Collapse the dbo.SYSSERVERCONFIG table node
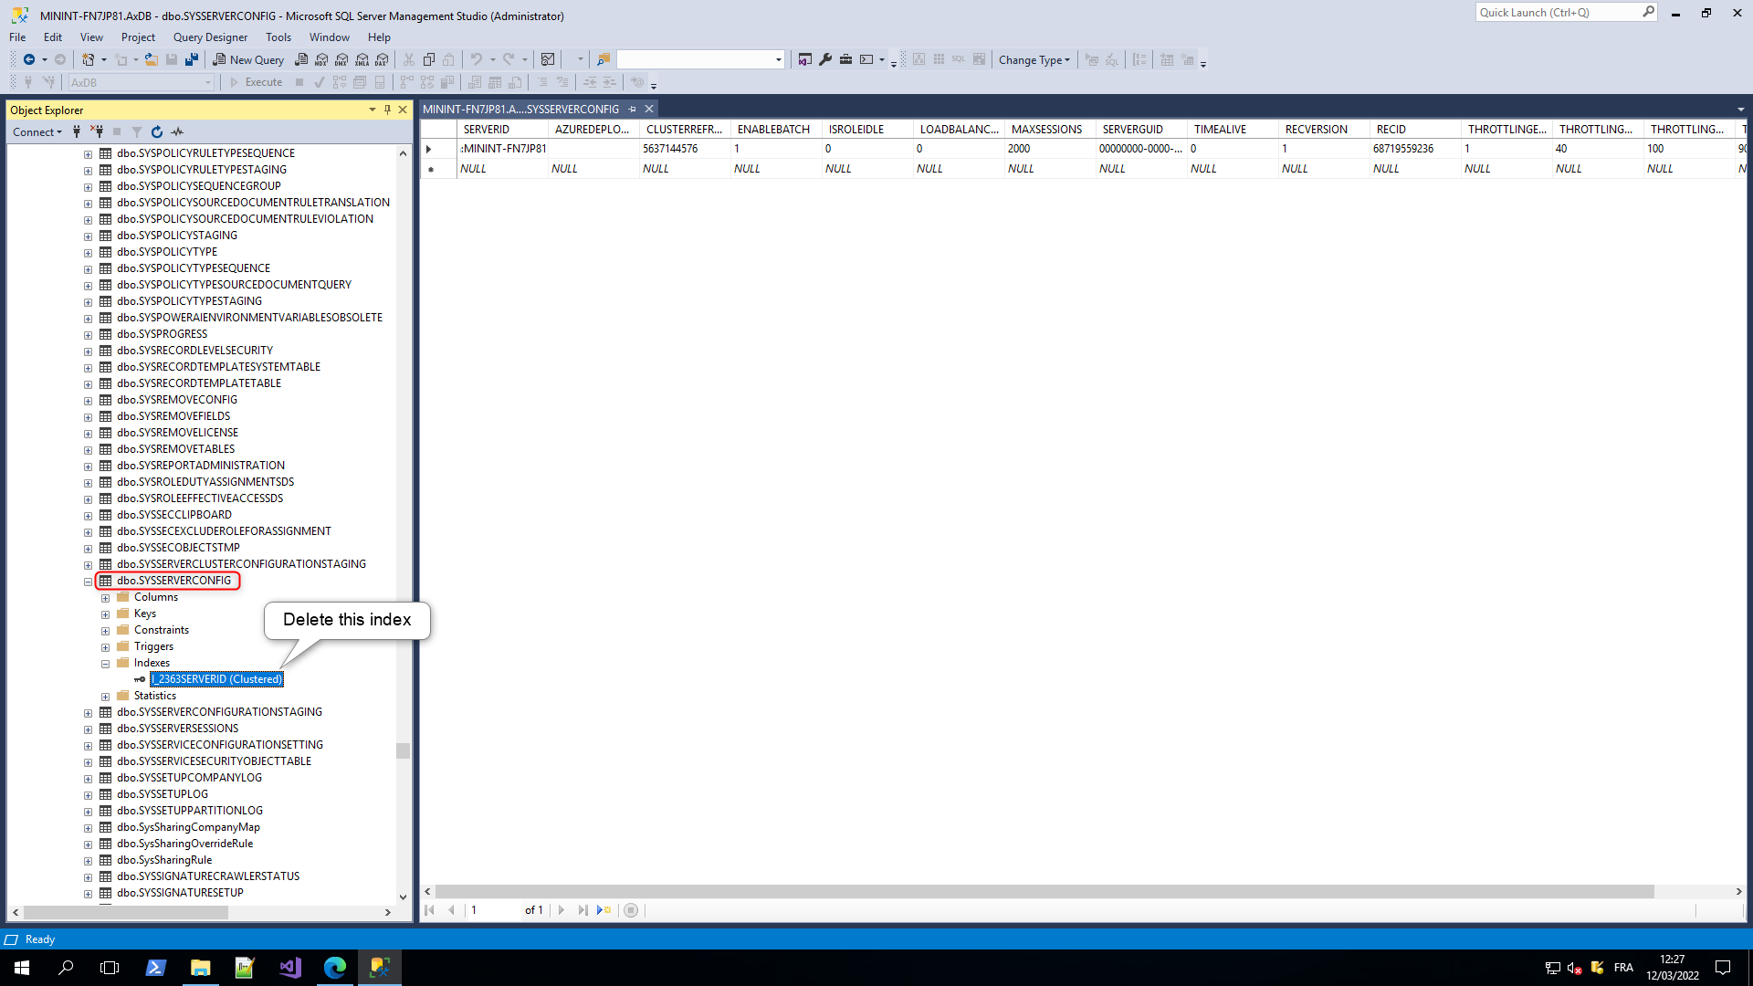 (88, 581)
